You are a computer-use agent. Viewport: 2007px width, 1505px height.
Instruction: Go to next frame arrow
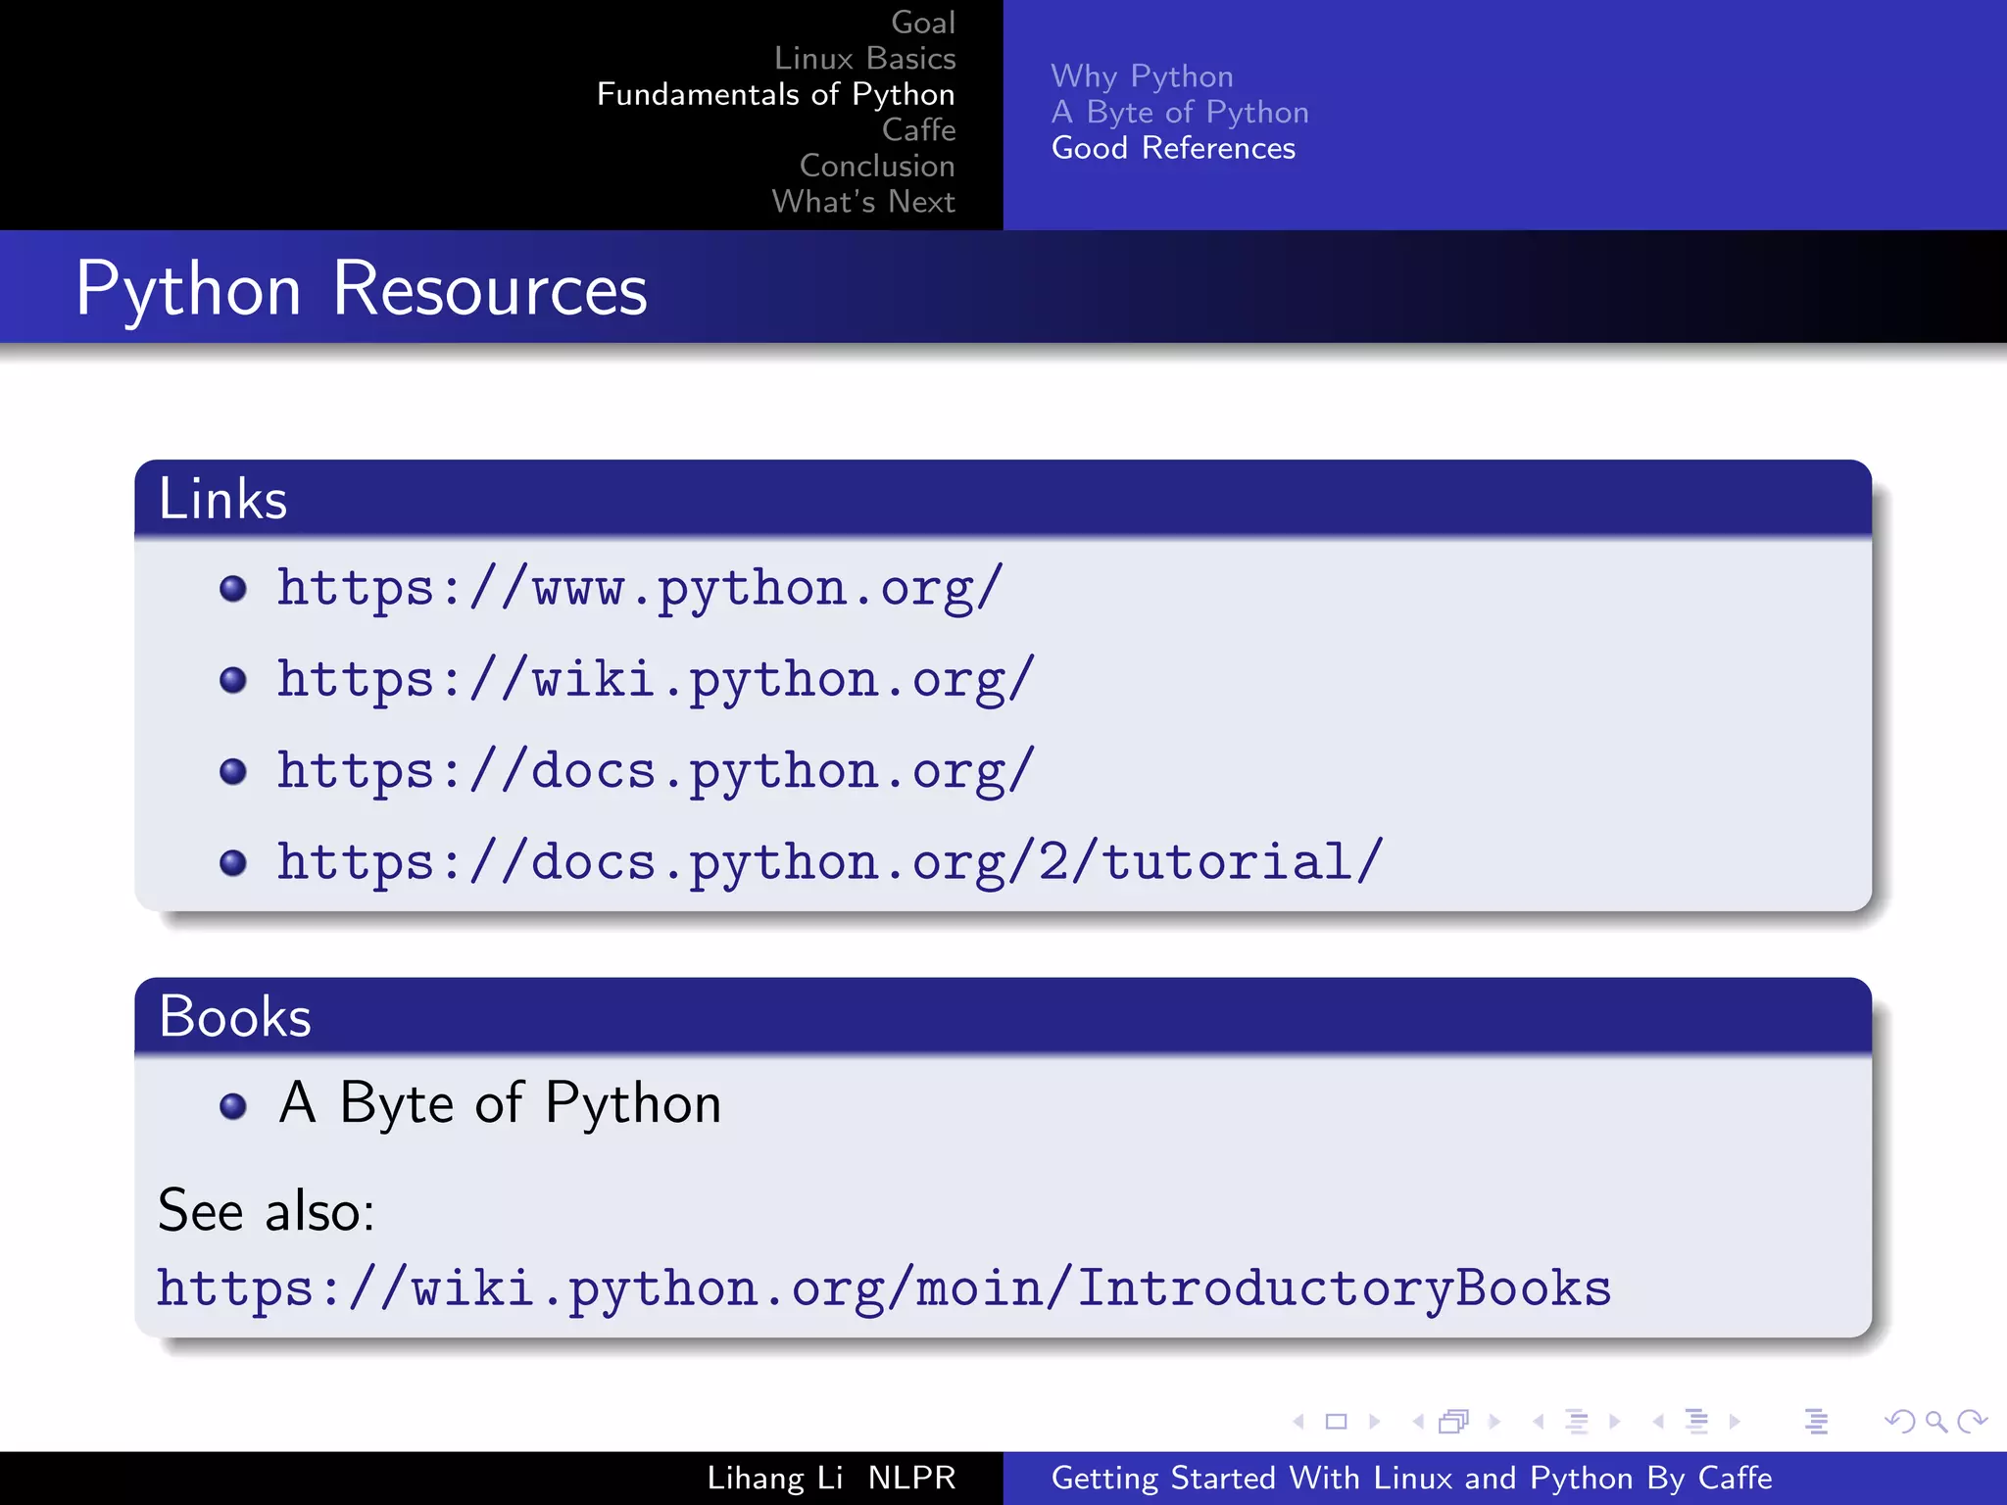pos(1494,1421)
